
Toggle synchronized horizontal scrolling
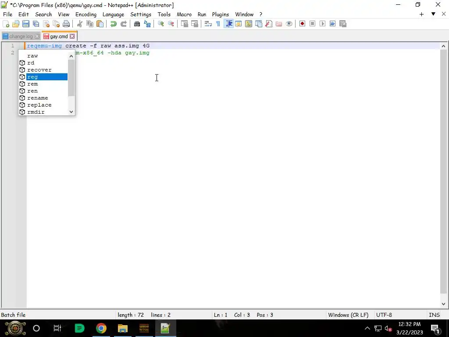point(194,24)
